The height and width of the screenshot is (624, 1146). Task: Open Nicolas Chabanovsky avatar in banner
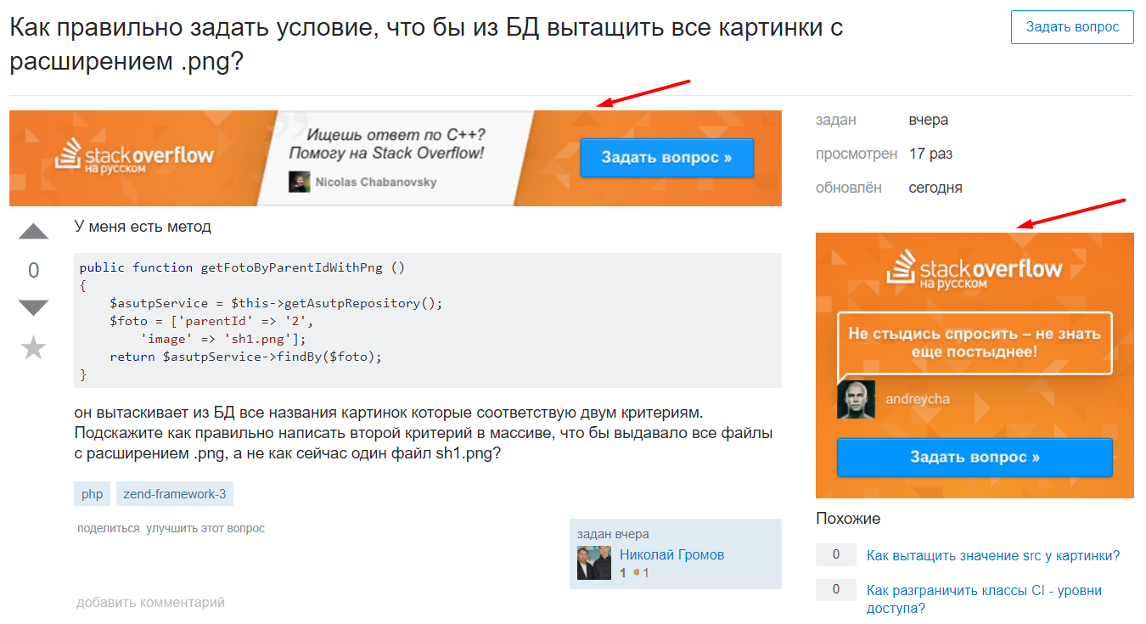(x=299, y=182)
